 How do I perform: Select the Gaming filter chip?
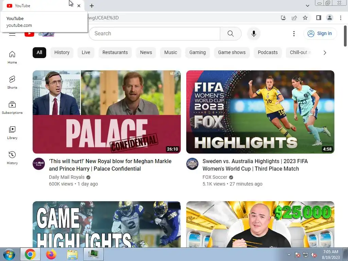point(197,53)
